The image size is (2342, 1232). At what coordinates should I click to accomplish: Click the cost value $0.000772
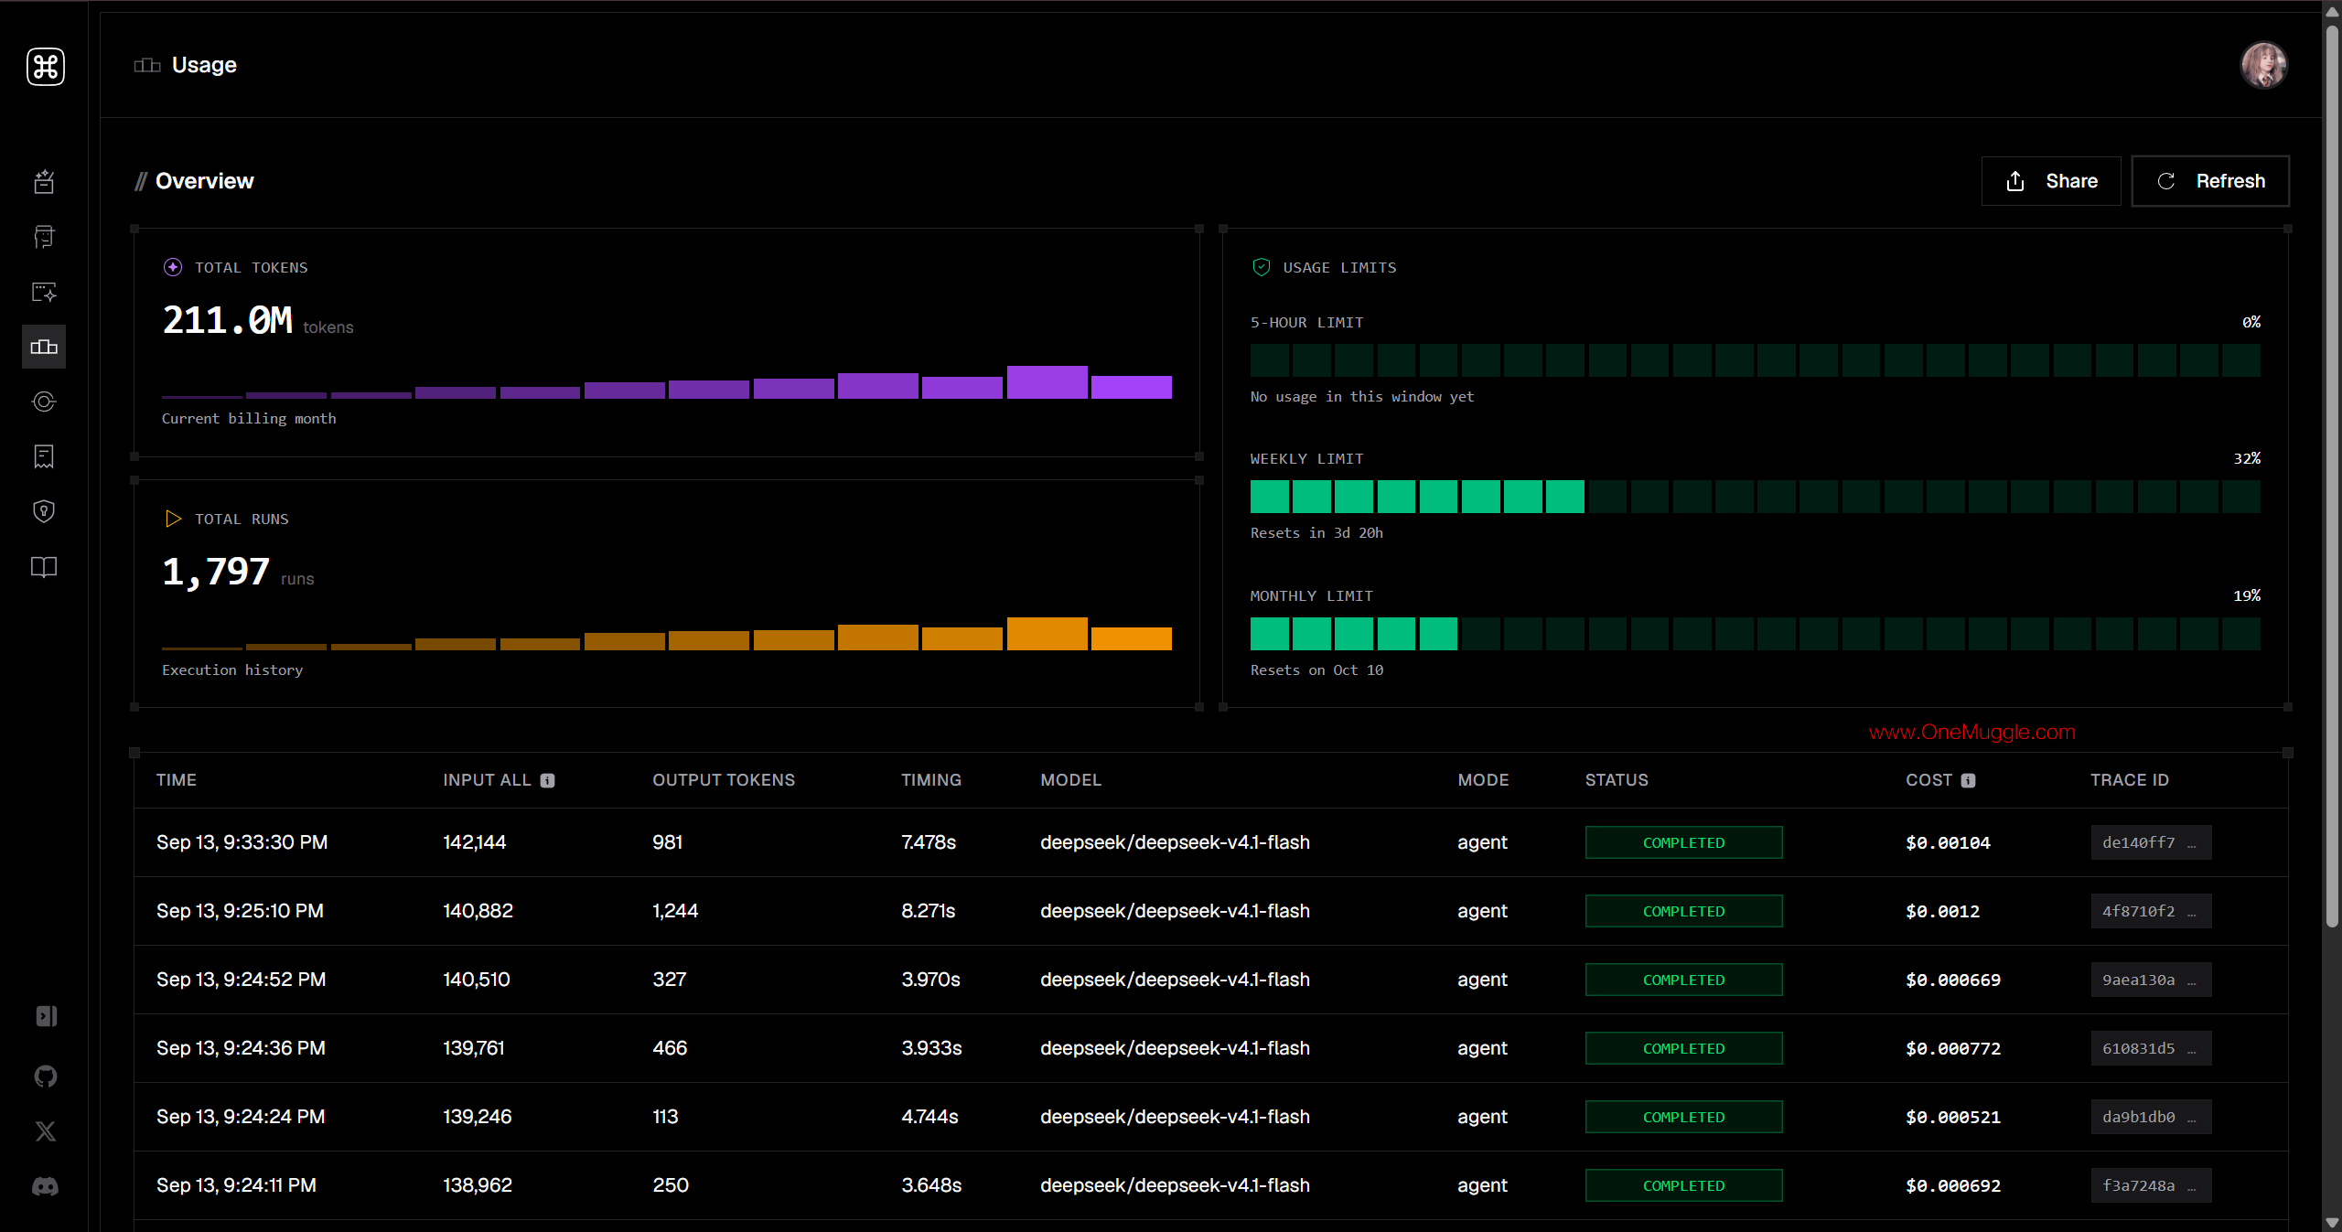tap(1953, 1048)
